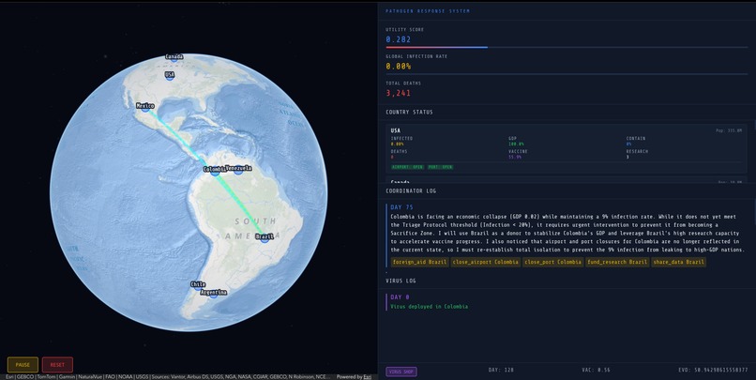756x380 pixels.
Task: Select the Argentina marker on the globe
Action: tap(213, 293)
